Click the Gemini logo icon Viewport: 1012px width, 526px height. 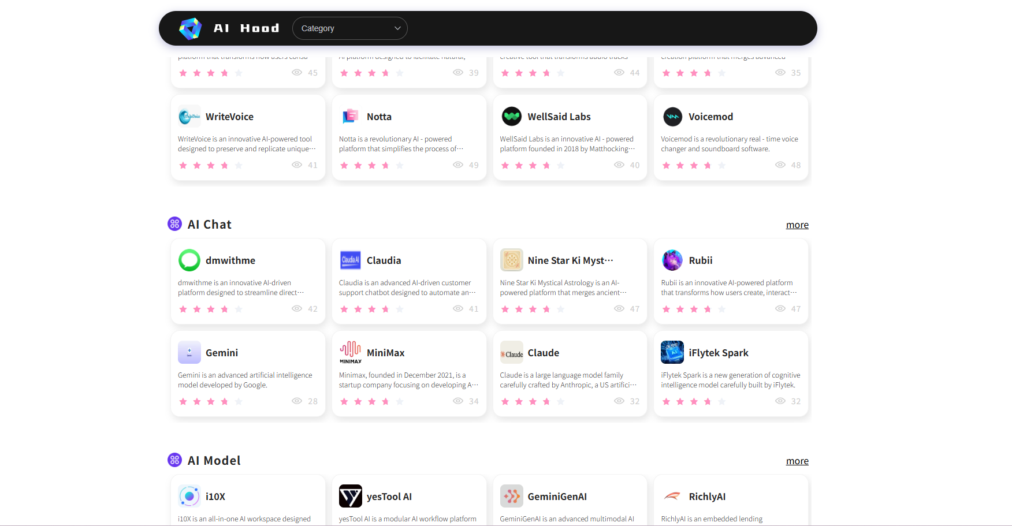188,352
